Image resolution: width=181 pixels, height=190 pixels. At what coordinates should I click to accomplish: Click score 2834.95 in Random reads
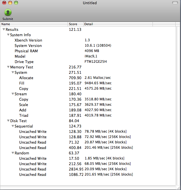pos(76,169)
